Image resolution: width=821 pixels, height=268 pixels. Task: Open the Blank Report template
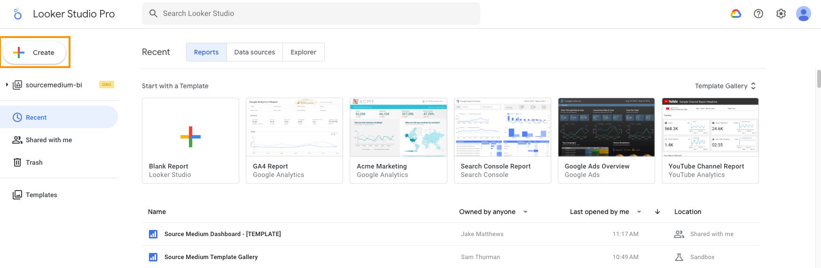190,140
